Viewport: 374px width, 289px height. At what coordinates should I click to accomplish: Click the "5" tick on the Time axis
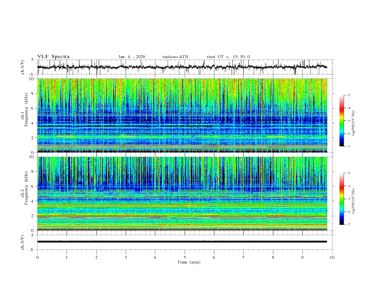[185, 257]
